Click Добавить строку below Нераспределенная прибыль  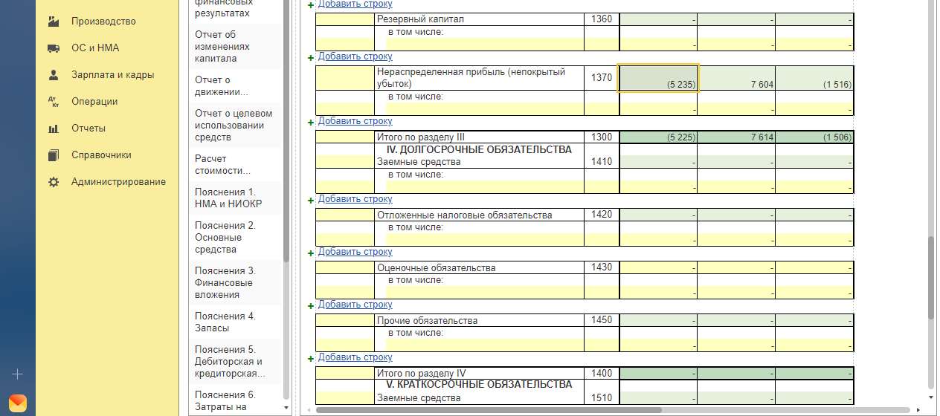point(355,121)
